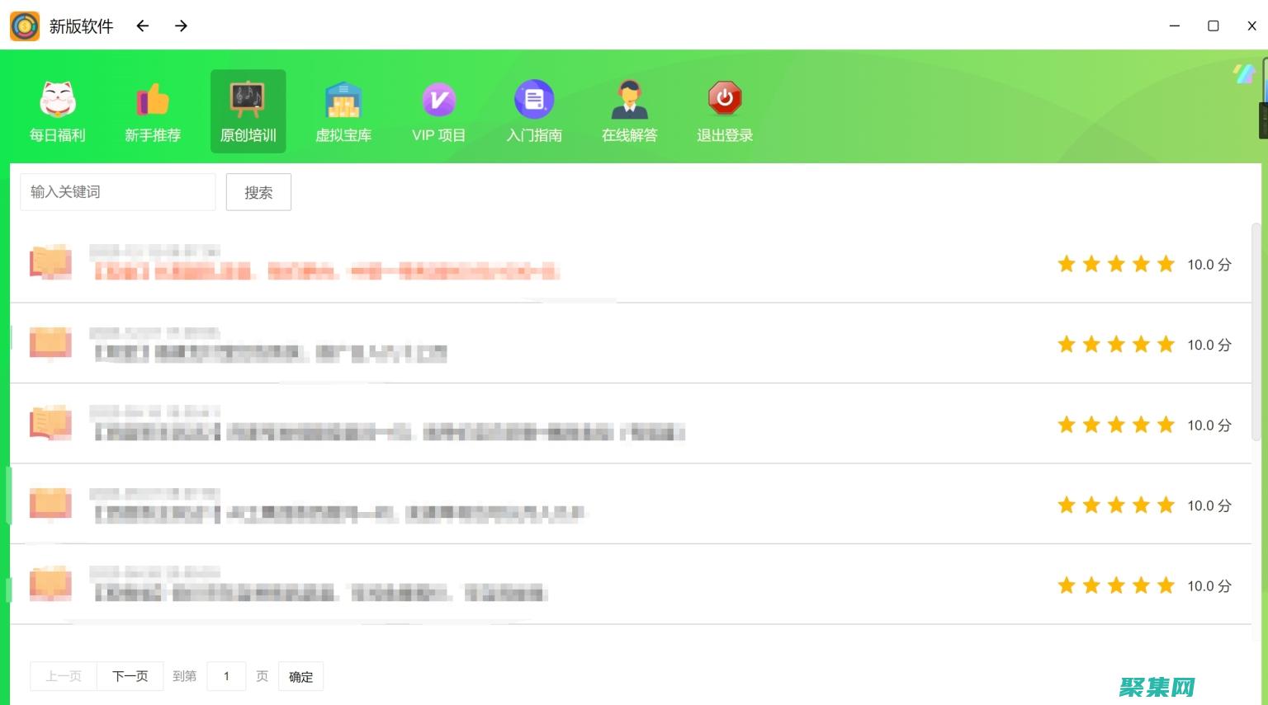The image size is (1268, 705).
Task: Switch to the 原创培训 tab
Action: (x=248, y=111)
